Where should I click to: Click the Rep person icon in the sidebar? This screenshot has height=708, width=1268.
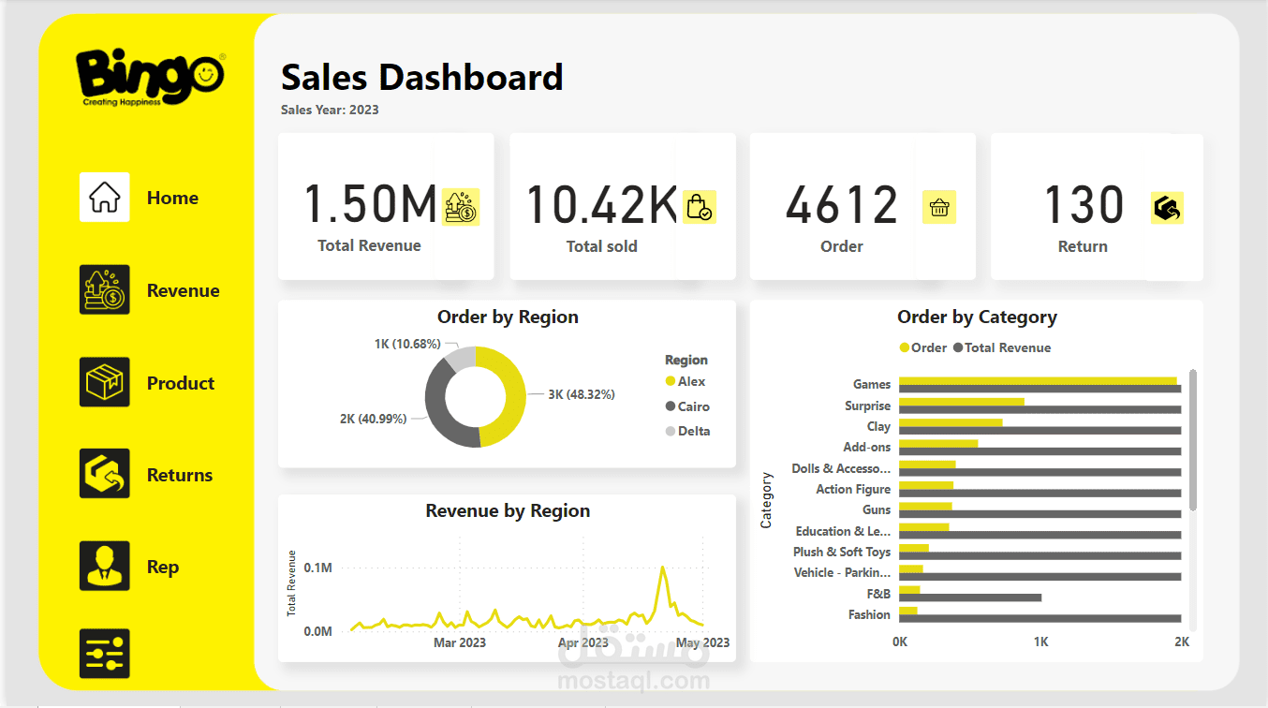click(104, 566)
